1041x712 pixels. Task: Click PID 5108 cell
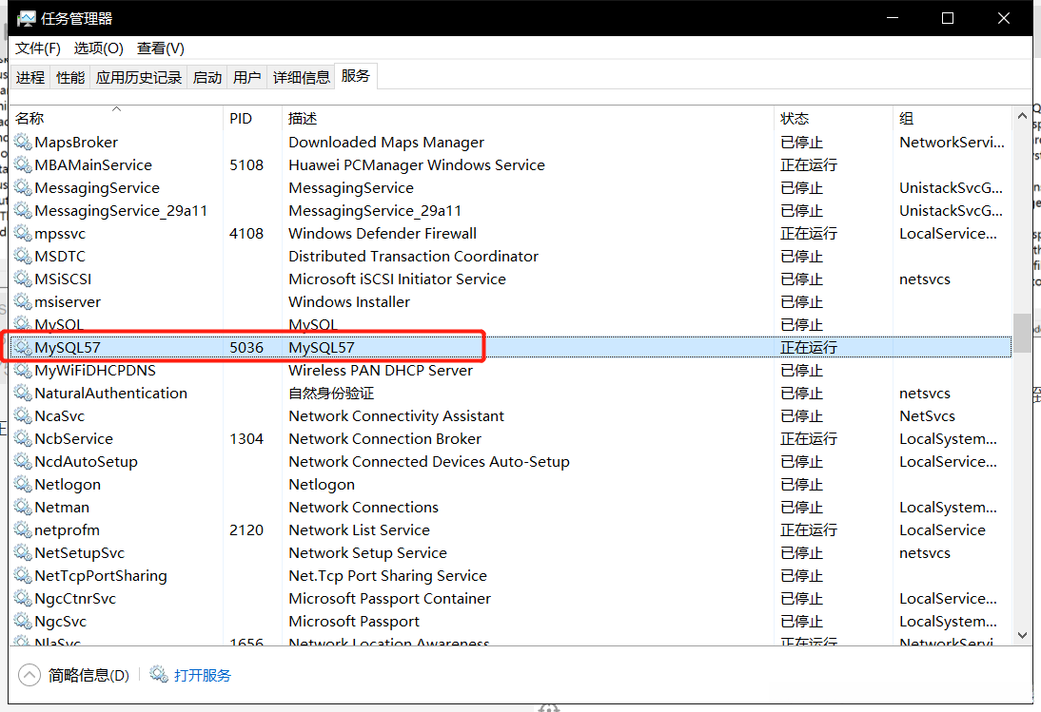tap(246, 164)
